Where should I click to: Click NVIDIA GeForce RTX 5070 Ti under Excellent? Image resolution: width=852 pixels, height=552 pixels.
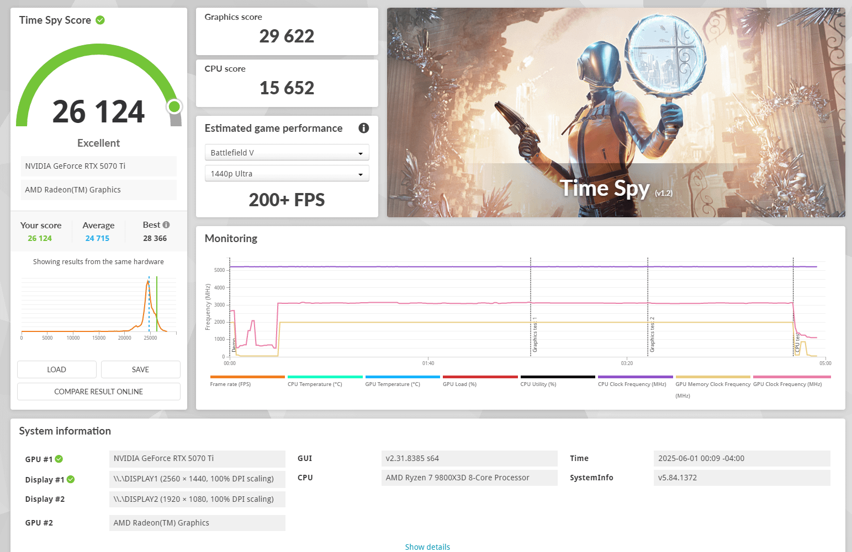tap(99, 166)
